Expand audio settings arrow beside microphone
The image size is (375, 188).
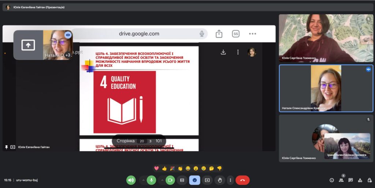coord(143,180)
